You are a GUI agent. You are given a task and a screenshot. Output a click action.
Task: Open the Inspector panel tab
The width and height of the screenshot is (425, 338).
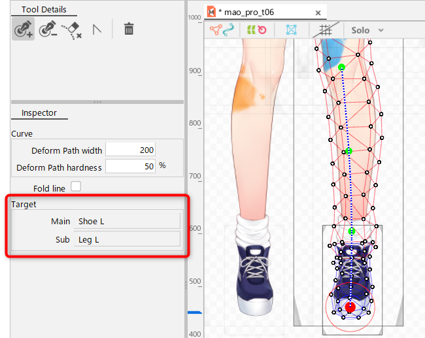click(x=39, y=113)
